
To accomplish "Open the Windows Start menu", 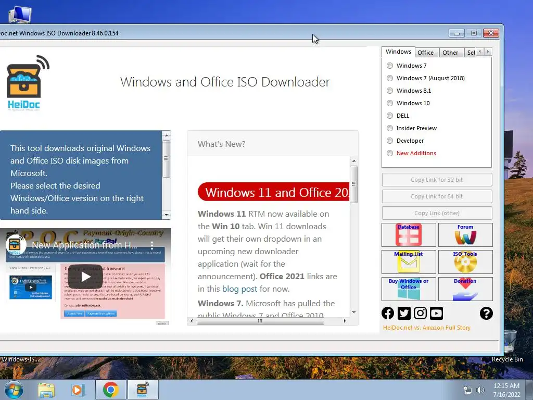I will (14, 390).
